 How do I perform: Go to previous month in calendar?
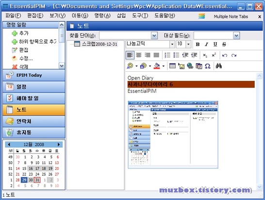[9, 144]
